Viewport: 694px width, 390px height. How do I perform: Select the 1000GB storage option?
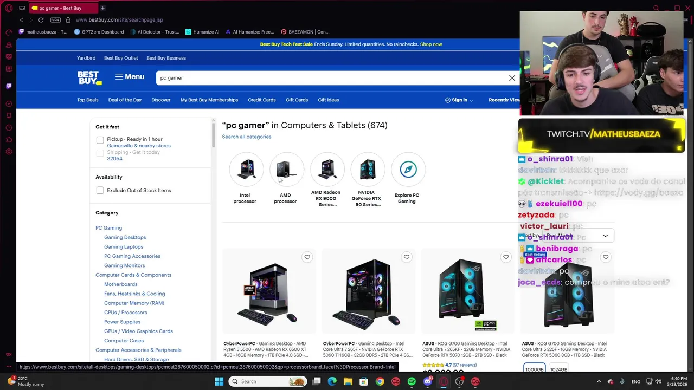(x=534, y=369)
